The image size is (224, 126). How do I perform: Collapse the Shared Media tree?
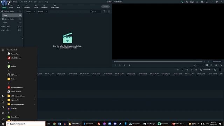point(1,19)
